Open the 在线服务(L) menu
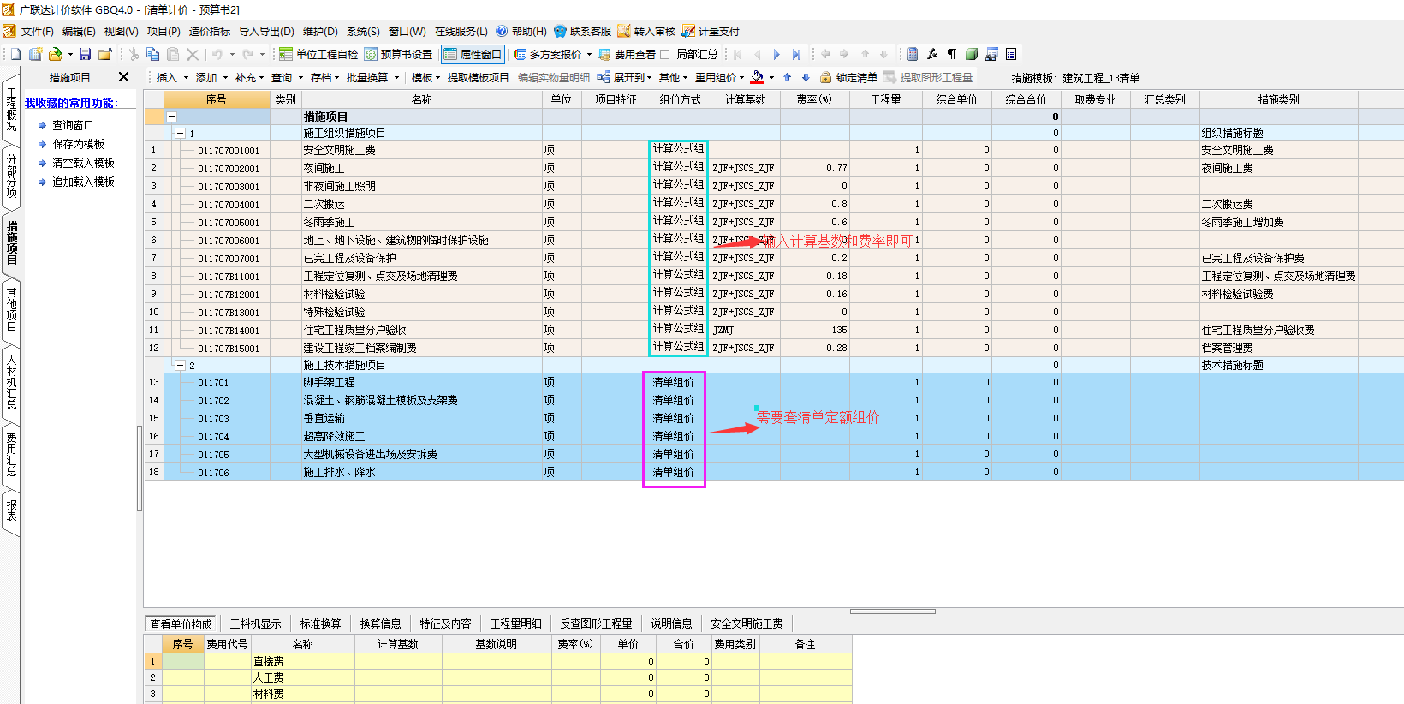 (461, 32)
